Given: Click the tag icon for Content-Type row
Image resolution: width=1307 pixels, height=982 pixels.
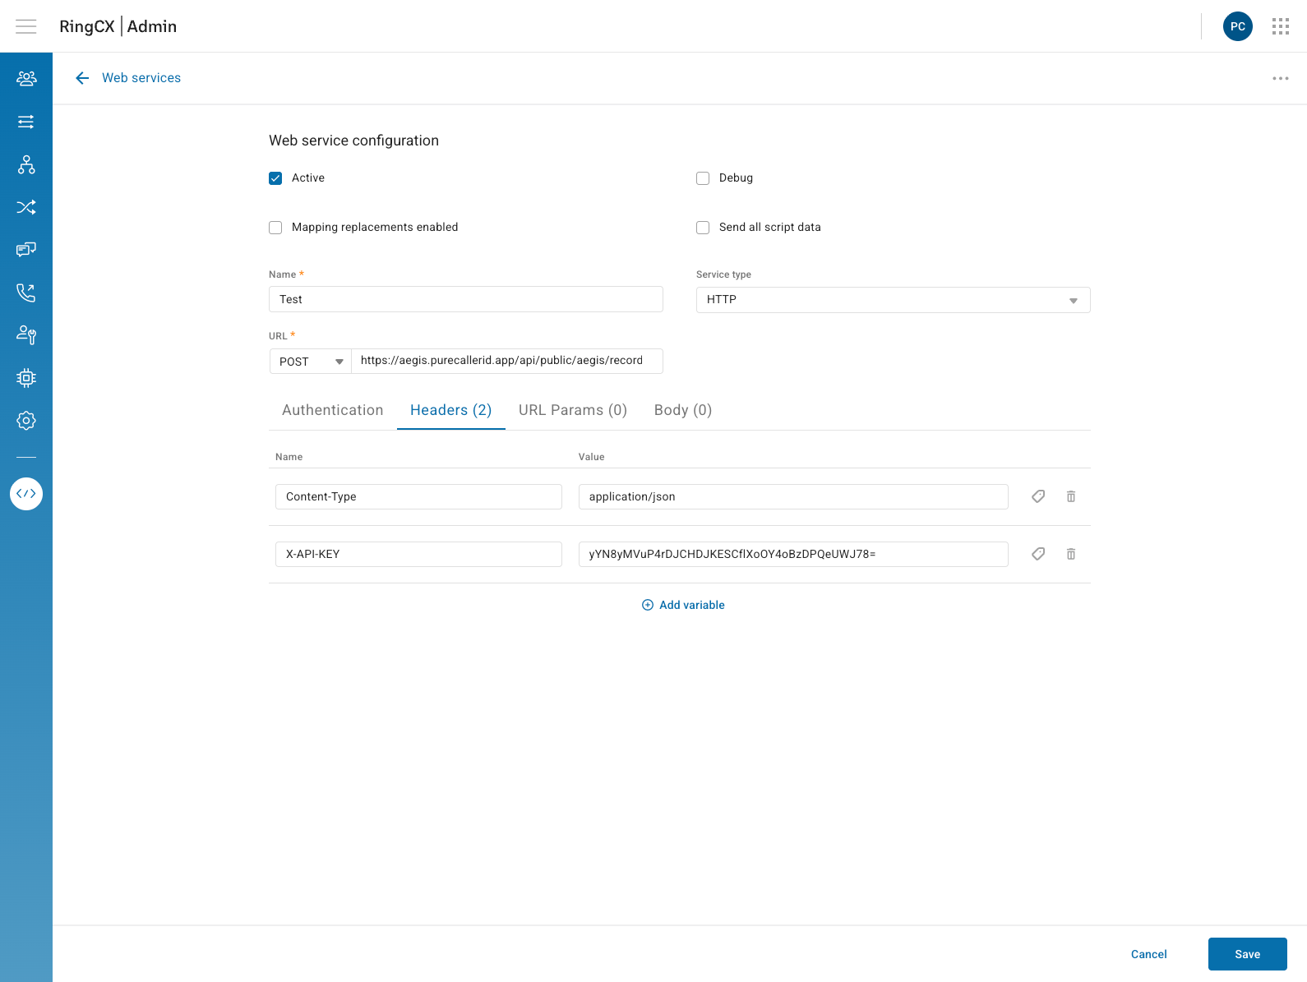Looking at the screenshot, I should point(1038,496).
